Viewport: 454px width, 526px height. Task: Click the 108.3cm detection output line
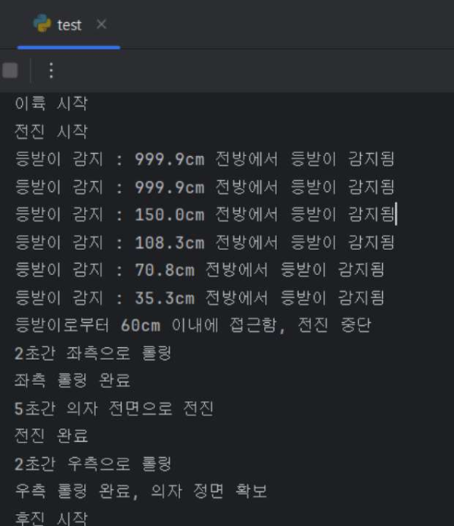pos(204,243)
